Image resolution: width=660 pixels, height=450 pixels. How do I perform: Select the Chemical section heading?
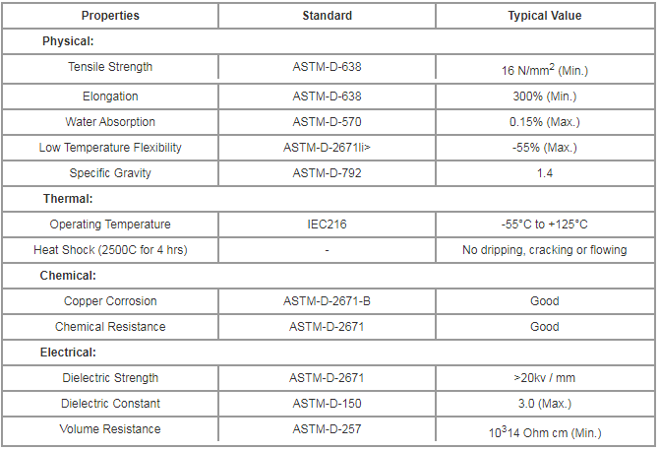68,276
